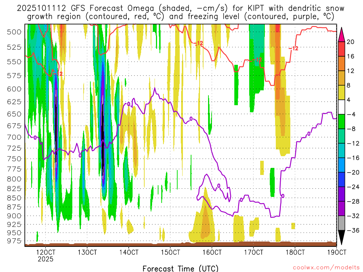Click the yellow 4-to-8 colorbar segment
Viewport: 363px width, 272px height.
[341, 92]
